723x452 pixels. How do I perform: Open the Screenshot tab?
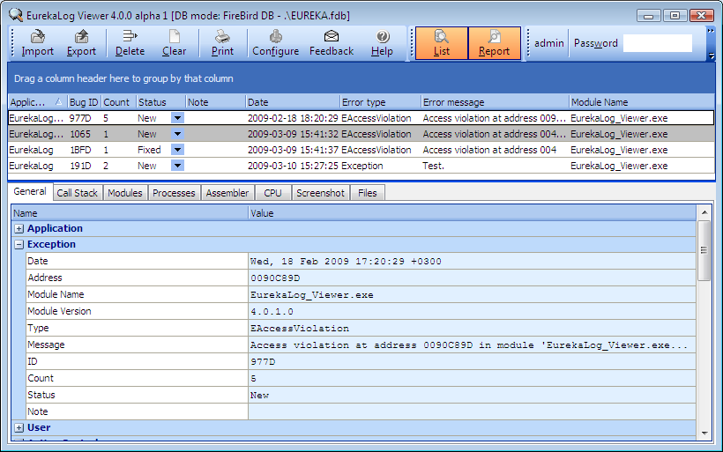[x=320, y=193]
